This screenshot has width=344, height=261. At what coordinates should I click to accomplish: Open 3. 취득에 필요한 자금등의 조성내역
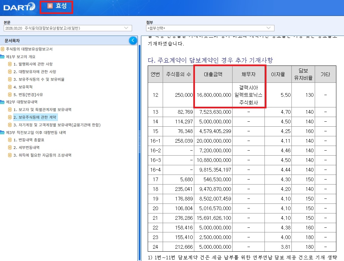[42, 155]
